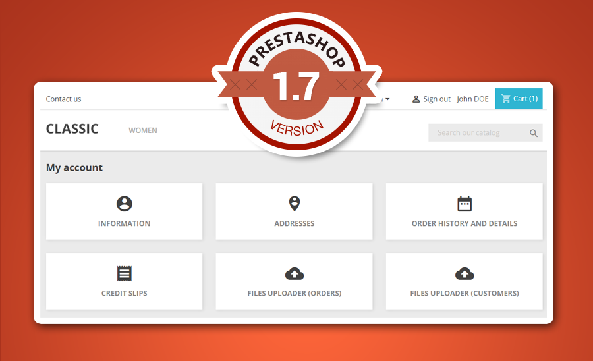Click the user icon beside Sign out
Viewport: 593px width, 361px height.
point(416,99)
